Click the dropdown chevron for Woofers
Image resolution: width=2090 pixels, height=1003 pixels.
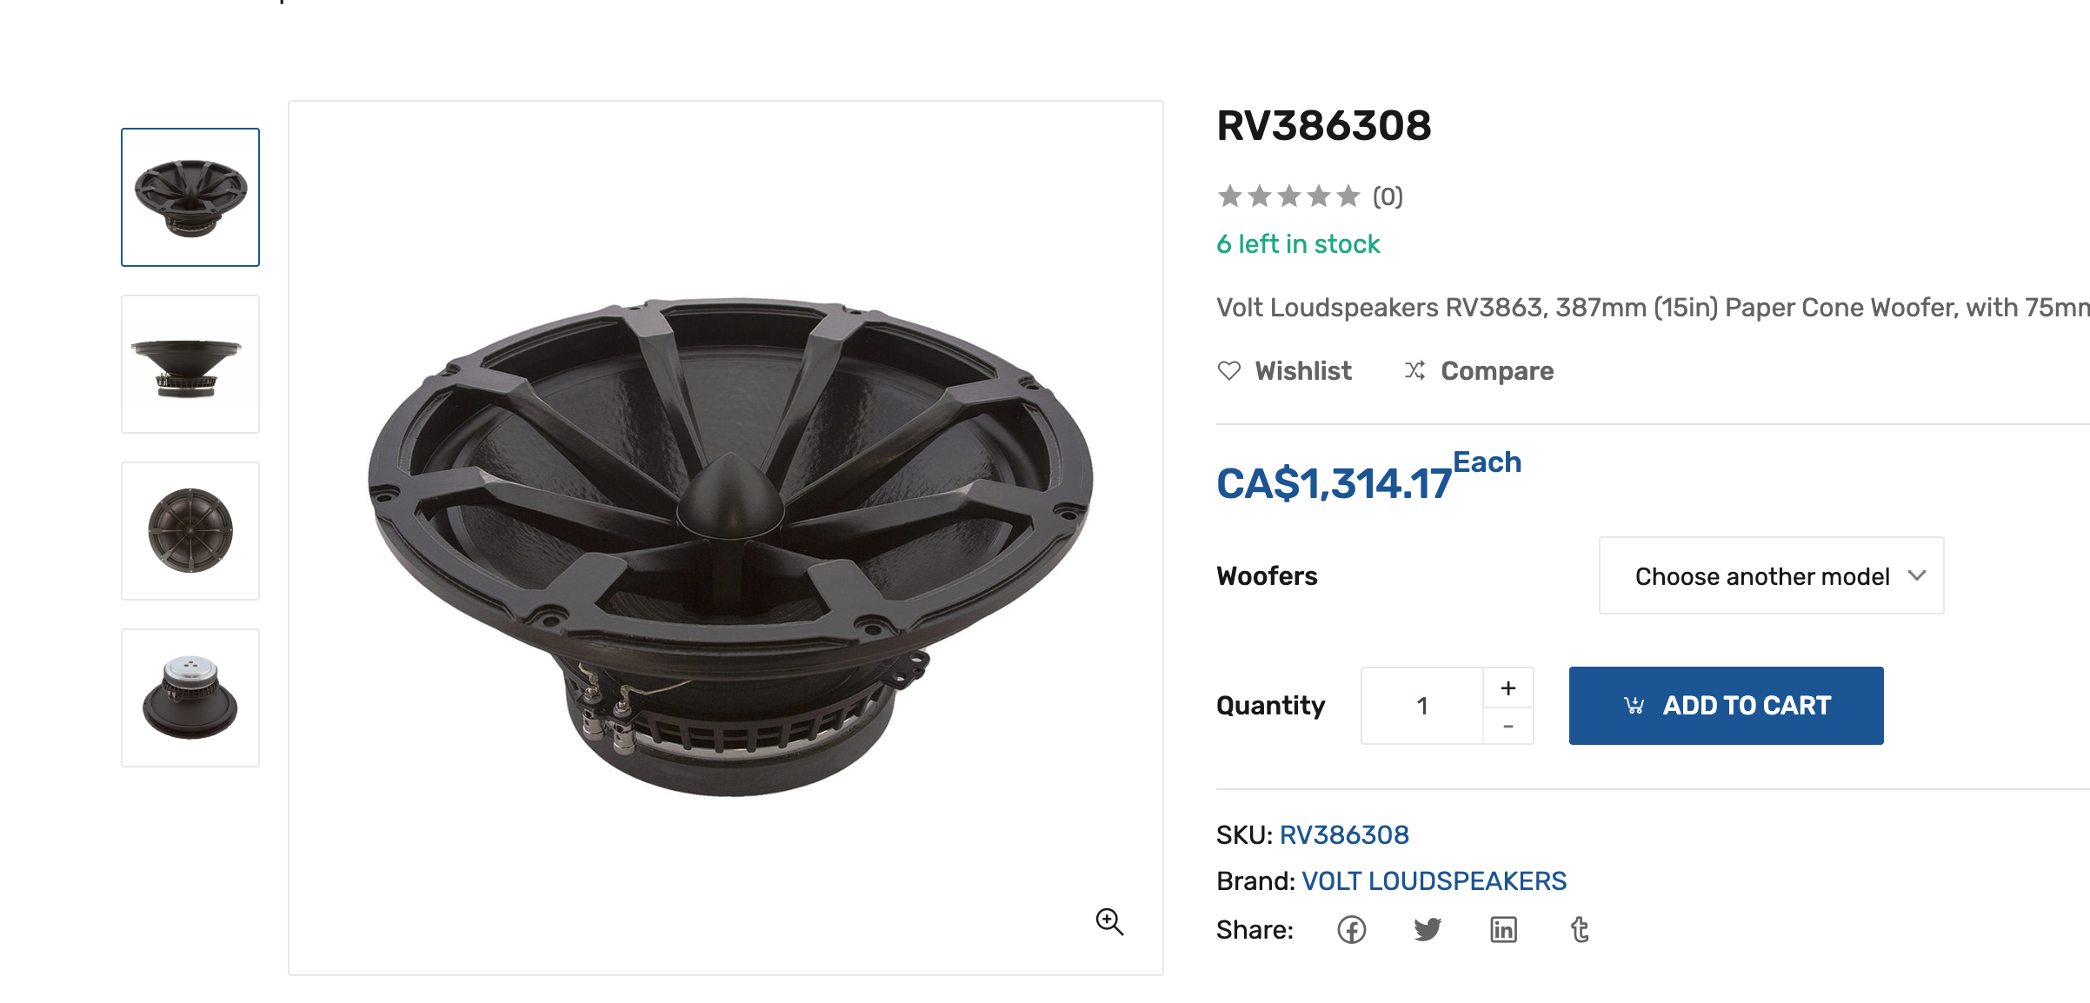click(x=1917, y=575)
